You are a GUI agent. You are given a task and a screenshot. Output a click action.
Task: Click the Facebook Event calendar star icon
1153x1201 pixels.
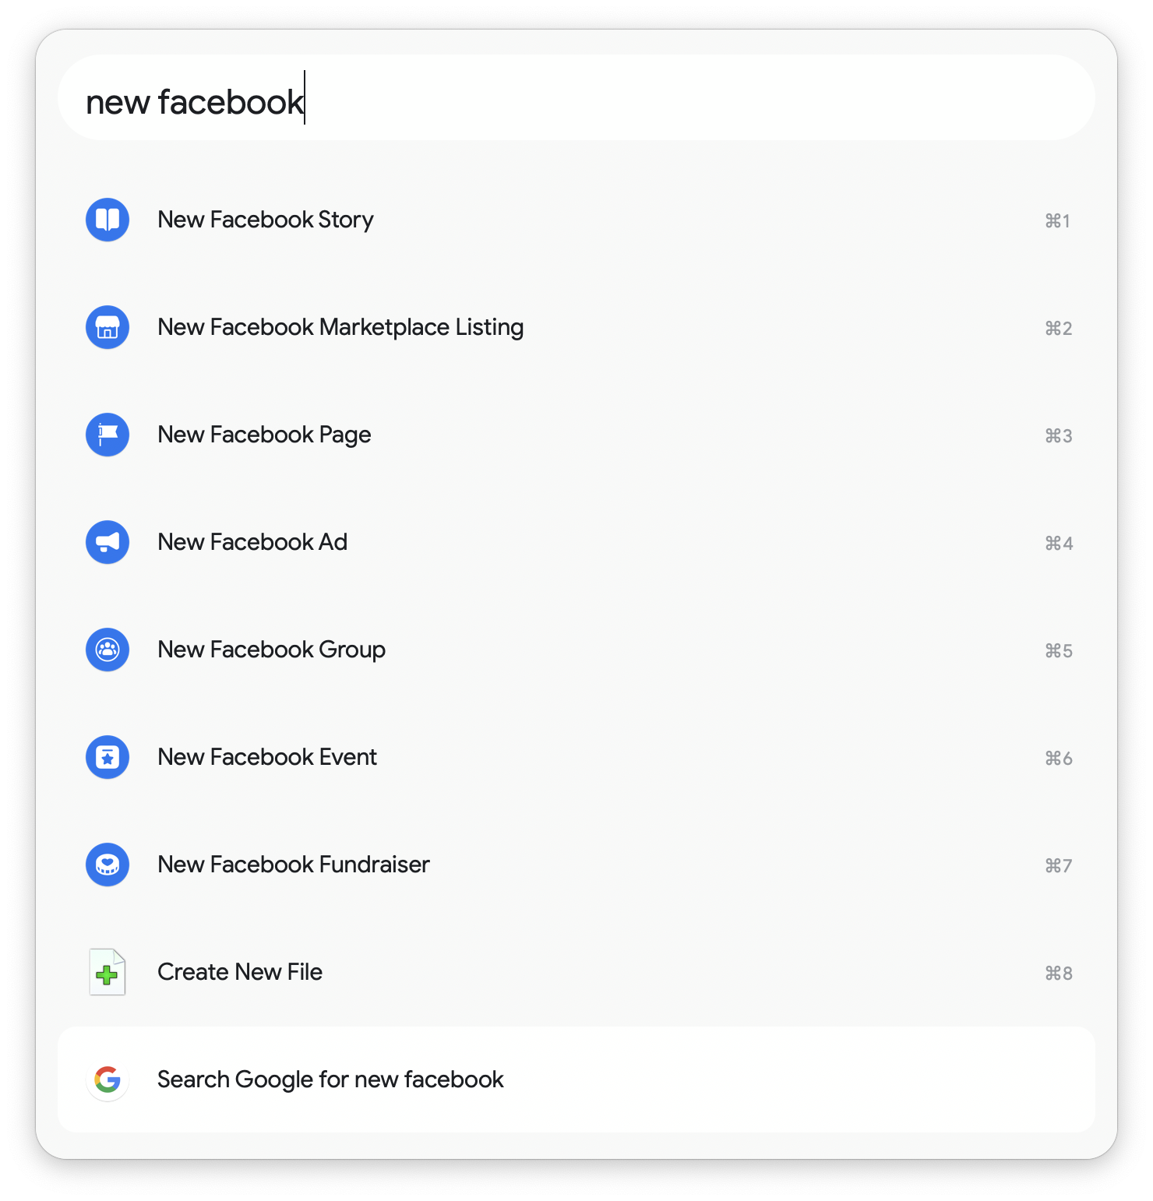(x=108, y=757)
